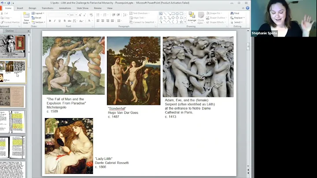This screenshot has height=178, width=317.
Task: Open Quick Styles gallery
Action: [x=201, y=18]
